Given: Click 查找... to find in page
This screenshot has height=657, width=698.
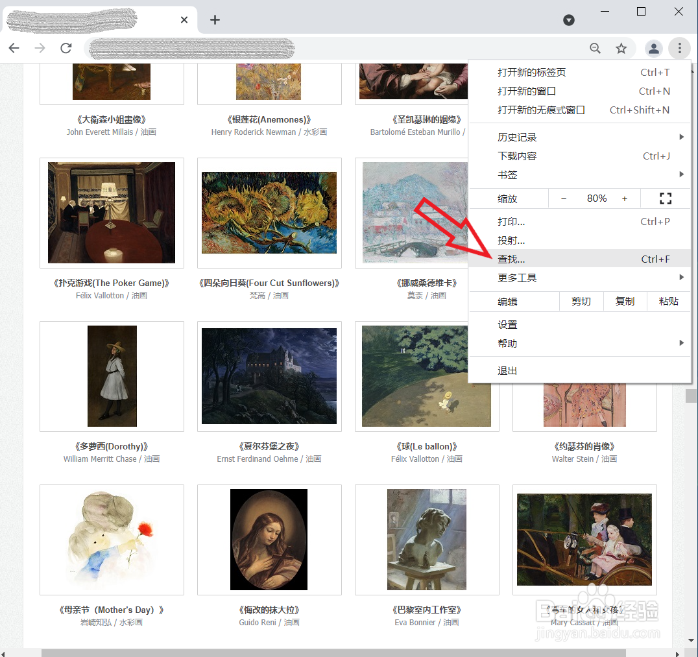Looking at the screenshot, I should (x=579, y=259).
